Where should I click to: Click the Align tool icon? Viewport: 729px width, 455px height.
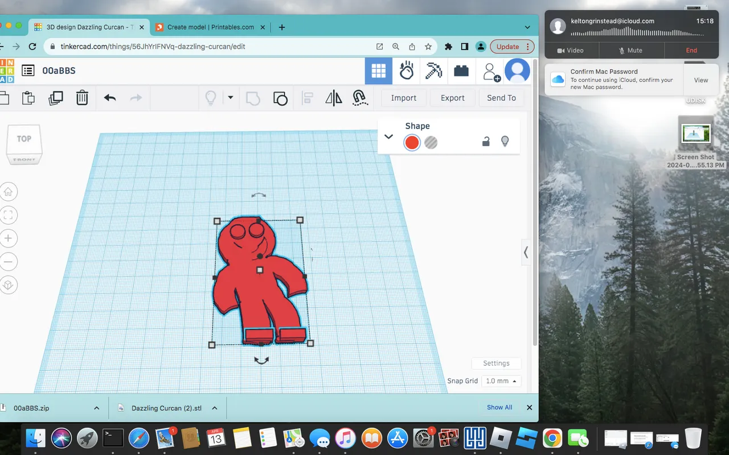pos(308,98)
